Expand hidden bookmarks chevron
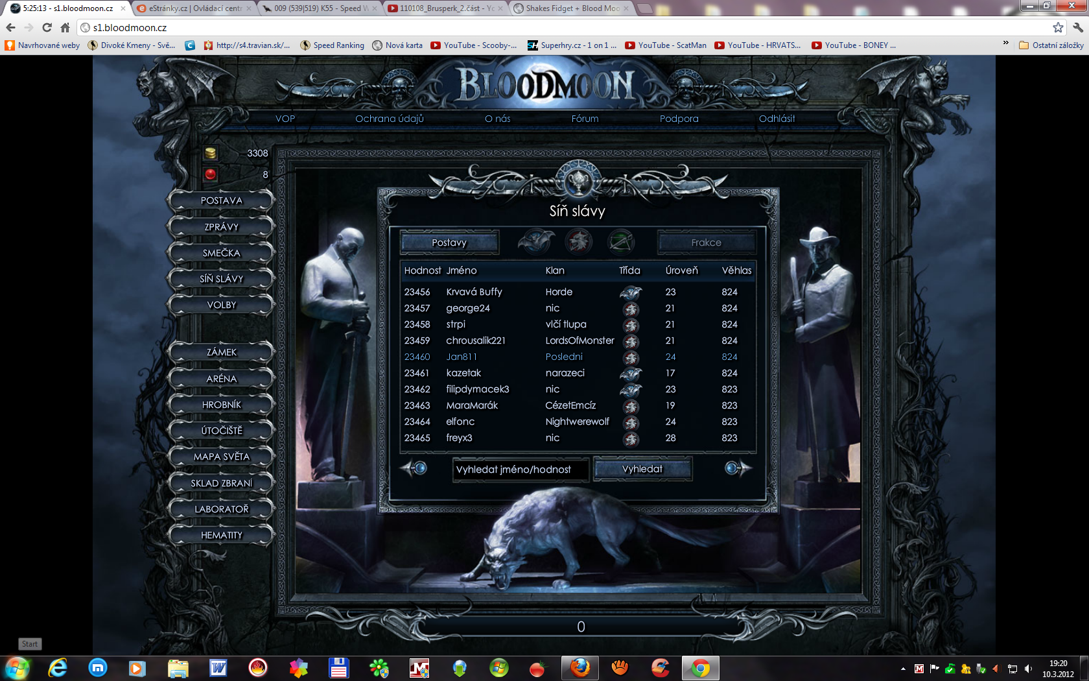This screenshot has width=1089, height=681. point(1005,43)
